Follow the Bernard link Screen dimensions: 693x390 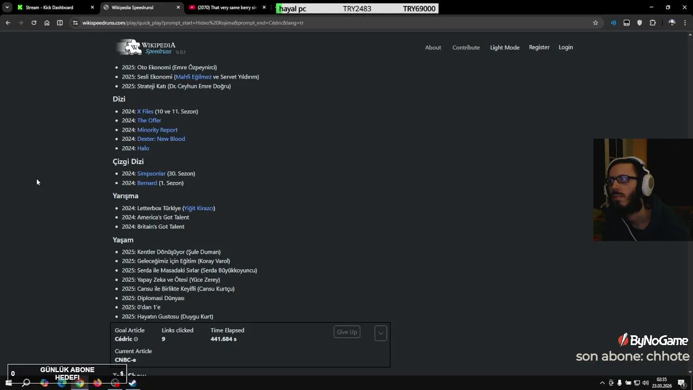click(x=147, y=183)
